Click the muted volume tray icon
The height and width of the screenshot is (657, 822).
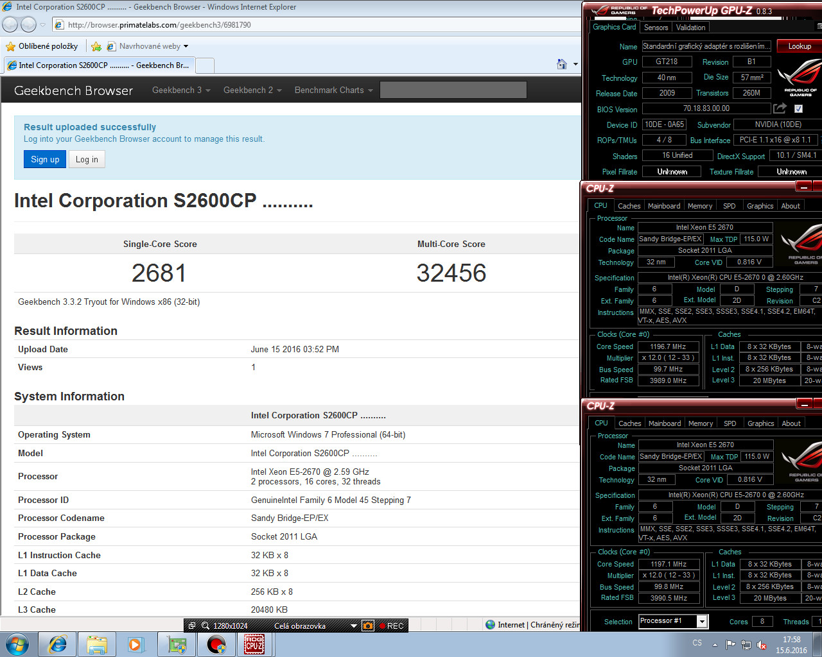click(762, 645)
